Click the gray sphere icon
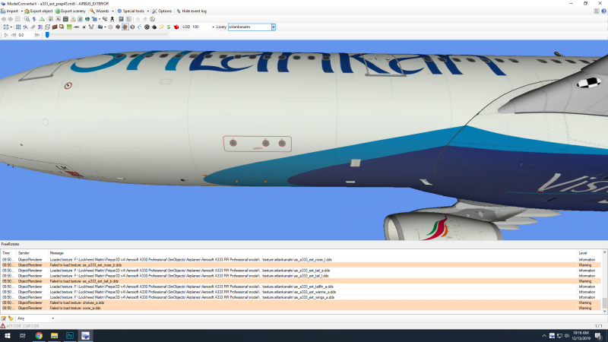 (x=132, y=27)
